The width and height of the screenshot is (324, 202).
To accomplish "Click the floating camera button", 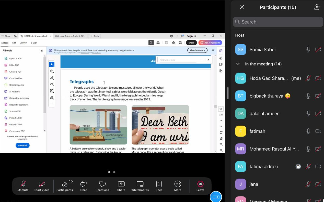I will (216, 197).
